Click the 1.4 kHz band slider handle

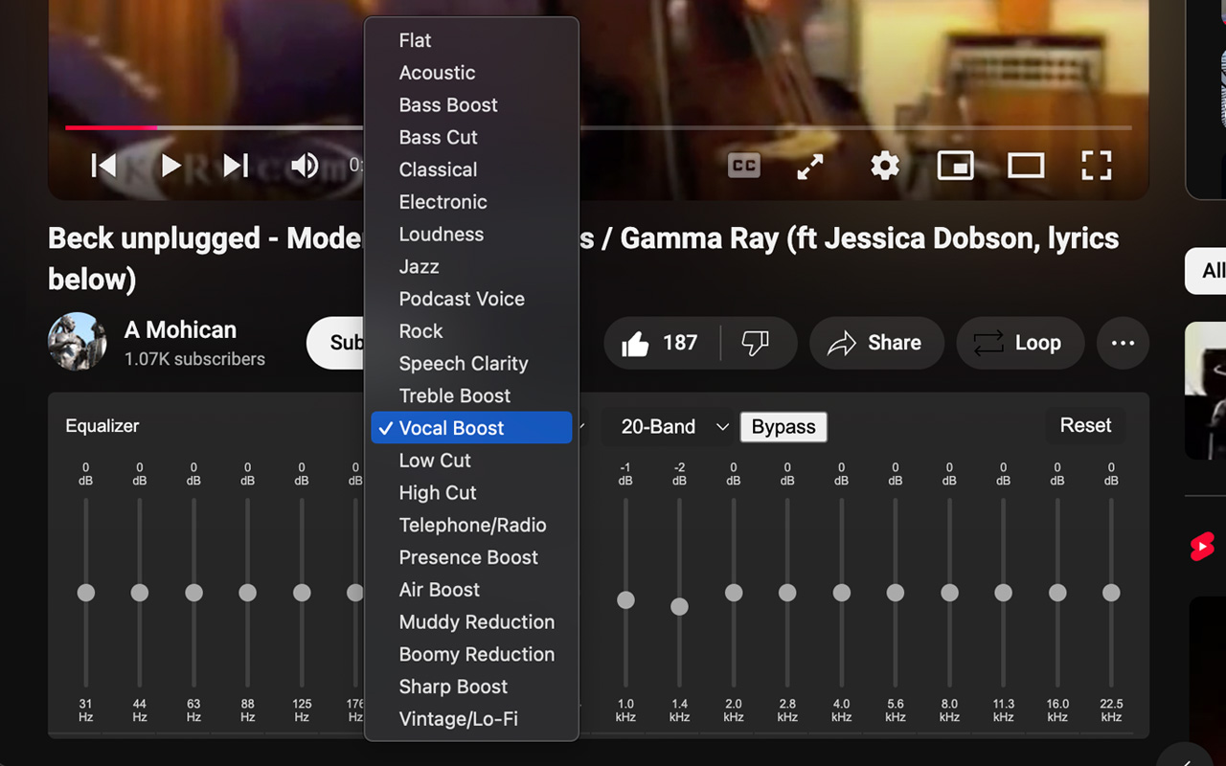679,606
